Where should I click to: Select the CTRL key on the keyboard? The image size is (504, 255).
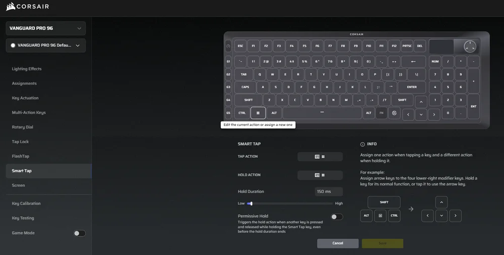tap(242, 113)
